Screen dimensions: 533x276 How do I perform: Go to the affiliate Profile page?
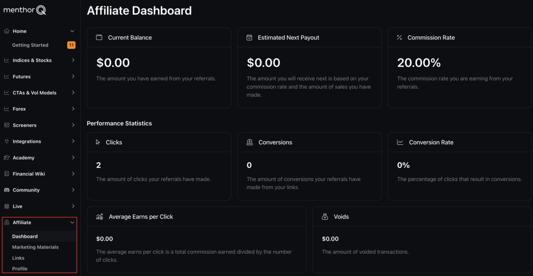tap(20, 268)
